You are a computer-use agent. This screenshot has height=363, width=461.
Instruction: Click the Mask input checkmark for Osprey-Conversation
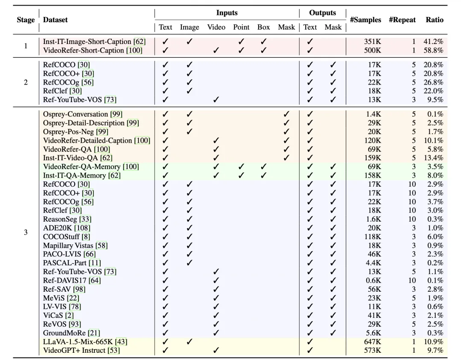(286, 114)
